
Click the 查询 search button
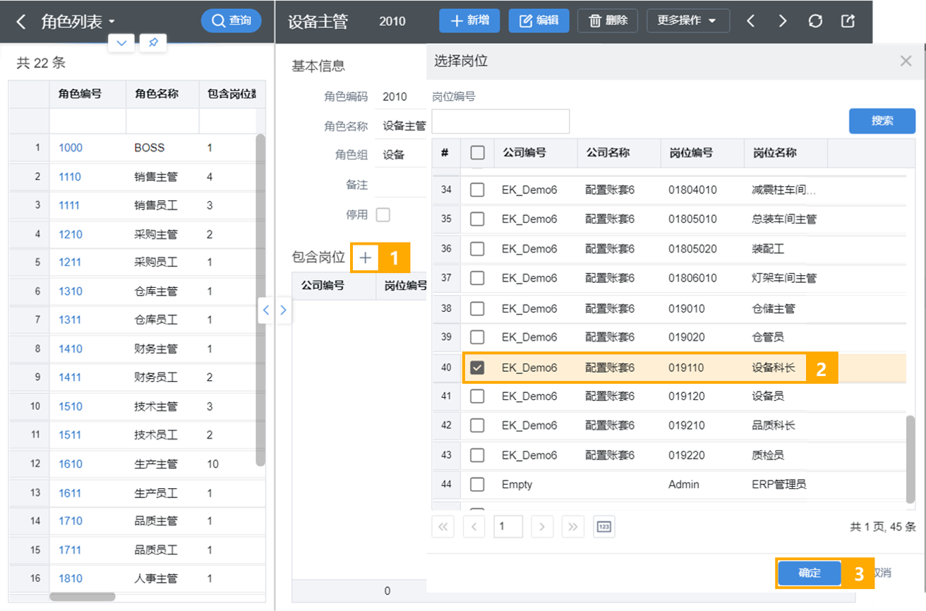[231, 21]
